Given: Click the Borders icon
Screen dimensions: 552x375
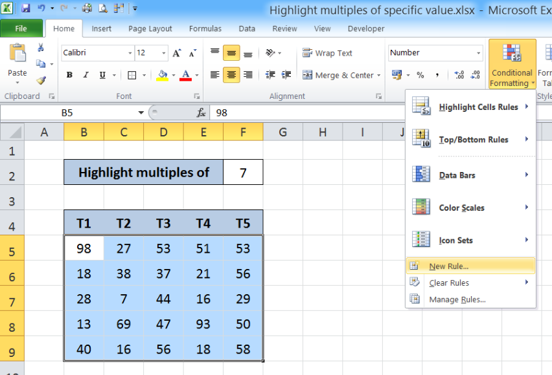Looking at the screenshot, I should tap(132, 75).
